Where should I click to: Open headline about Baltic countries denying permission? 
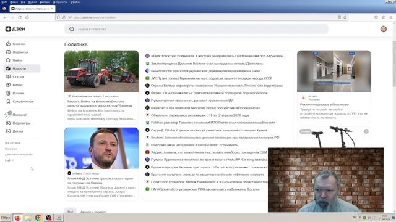pos(217,86)
